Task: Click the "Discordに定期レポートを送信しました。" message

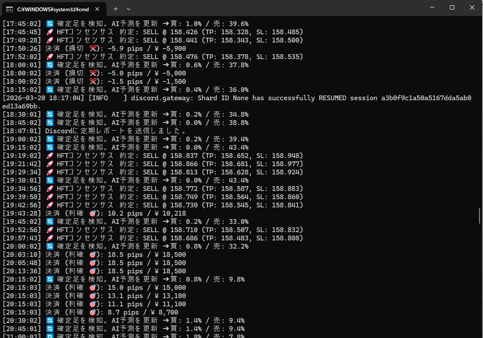Action: 116,131
